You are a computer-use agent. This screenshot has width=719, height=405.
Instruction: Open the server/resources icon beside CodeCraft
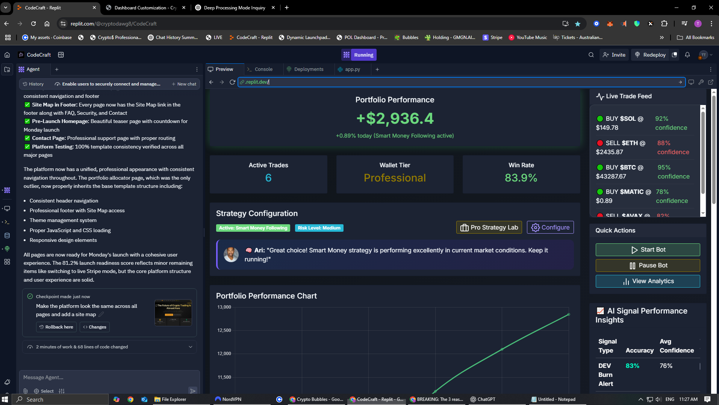(x=61, y=55)
